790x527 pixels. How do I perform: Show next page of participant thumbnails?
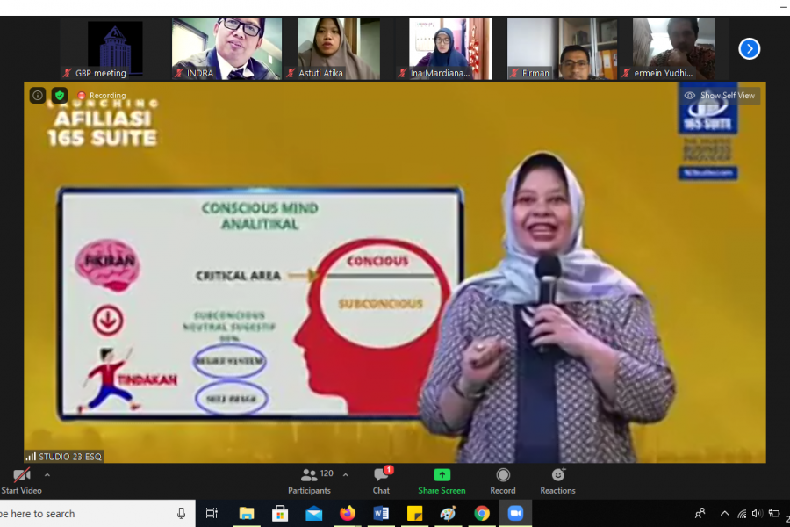pos(749,49)
